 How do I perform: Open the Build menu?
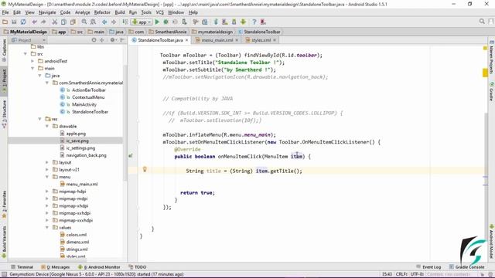pyautogui.click(x=120, y=12)
